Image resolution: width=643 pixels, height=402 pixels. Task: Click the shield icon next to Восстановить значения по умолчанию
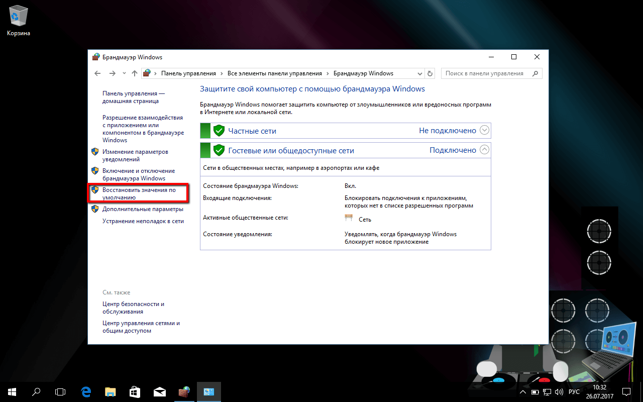click(95, 190)
